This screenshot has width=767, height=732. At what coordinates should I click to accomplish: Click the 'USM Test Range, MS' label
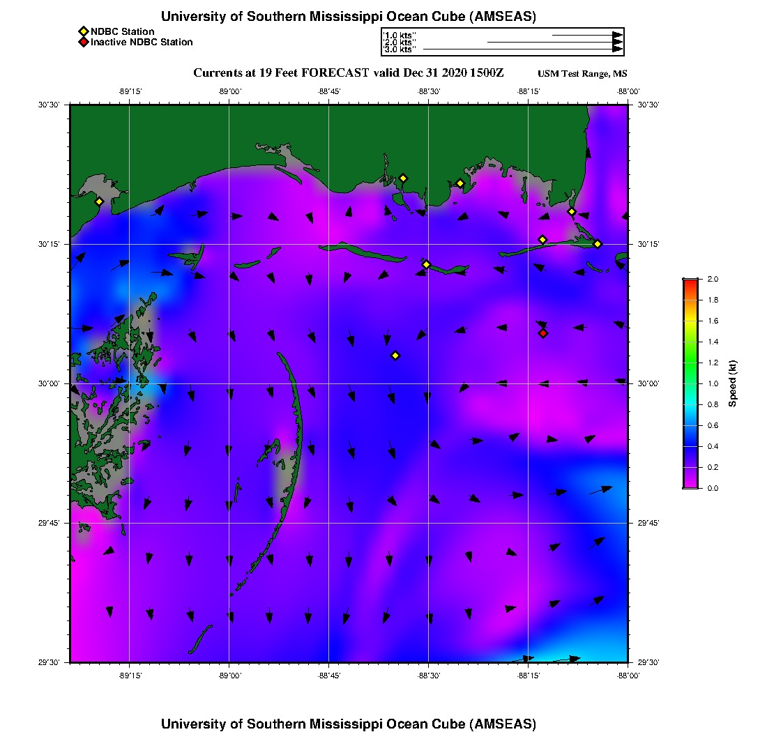582,74
